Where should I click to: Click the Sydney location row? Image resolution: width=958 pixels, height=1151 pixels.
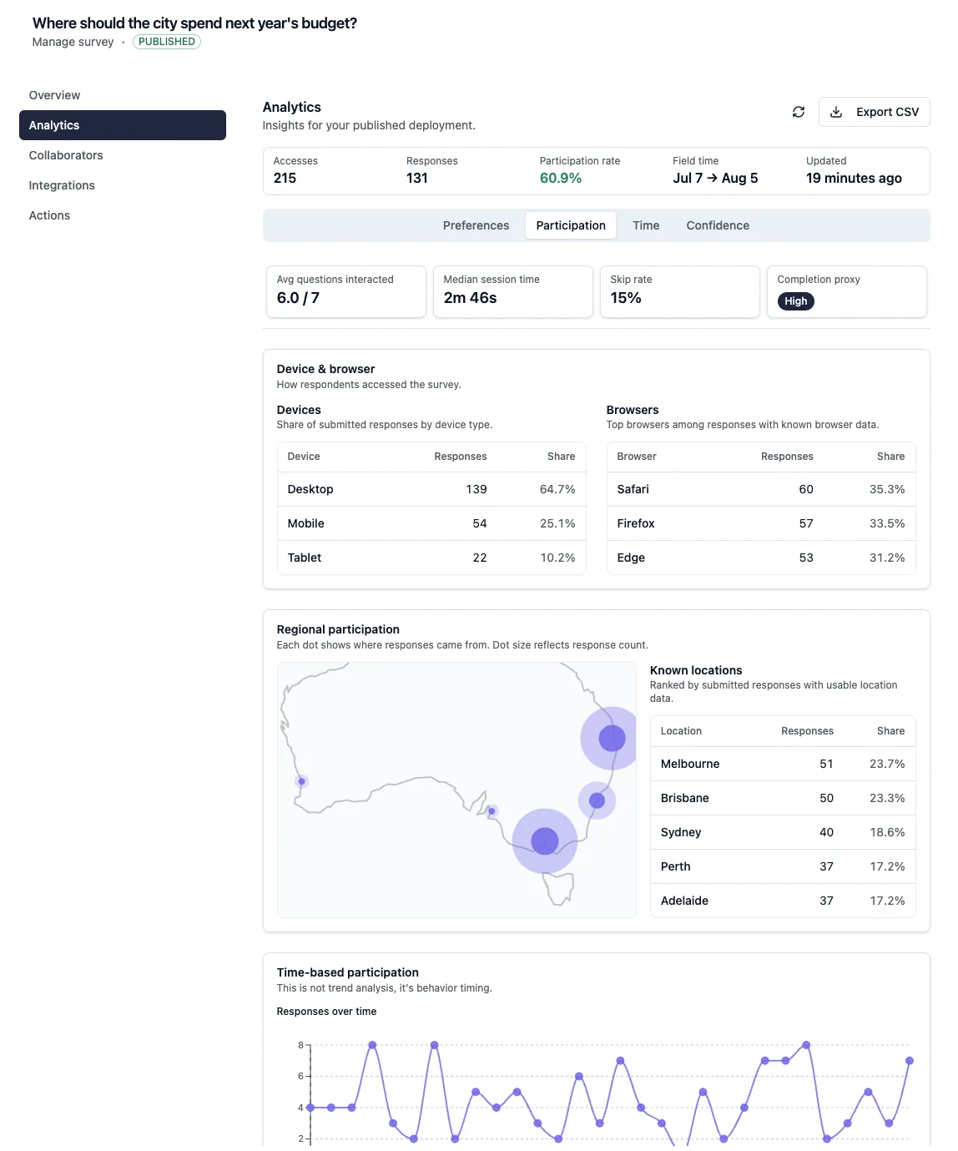(783, 832)
